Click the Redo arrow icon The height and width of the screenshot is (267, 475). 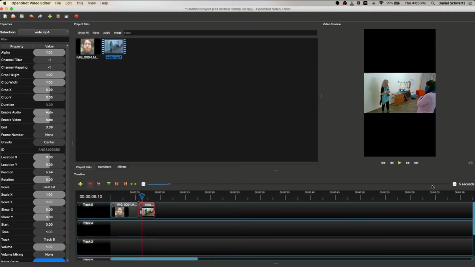[40, 16]
